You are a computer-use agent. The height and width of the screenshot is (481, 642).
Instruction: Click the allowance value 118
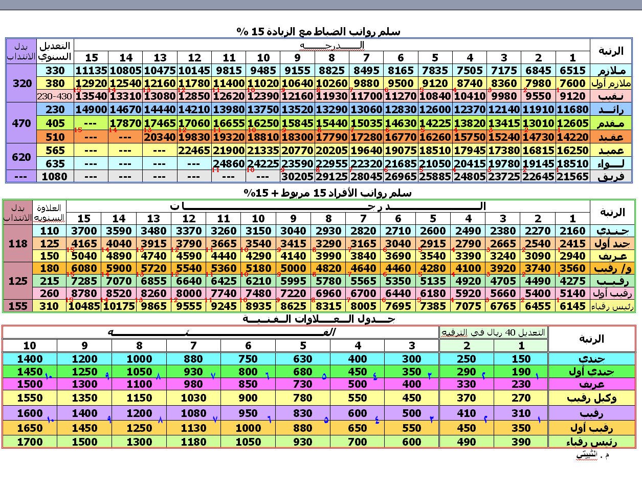coord(18,243)
